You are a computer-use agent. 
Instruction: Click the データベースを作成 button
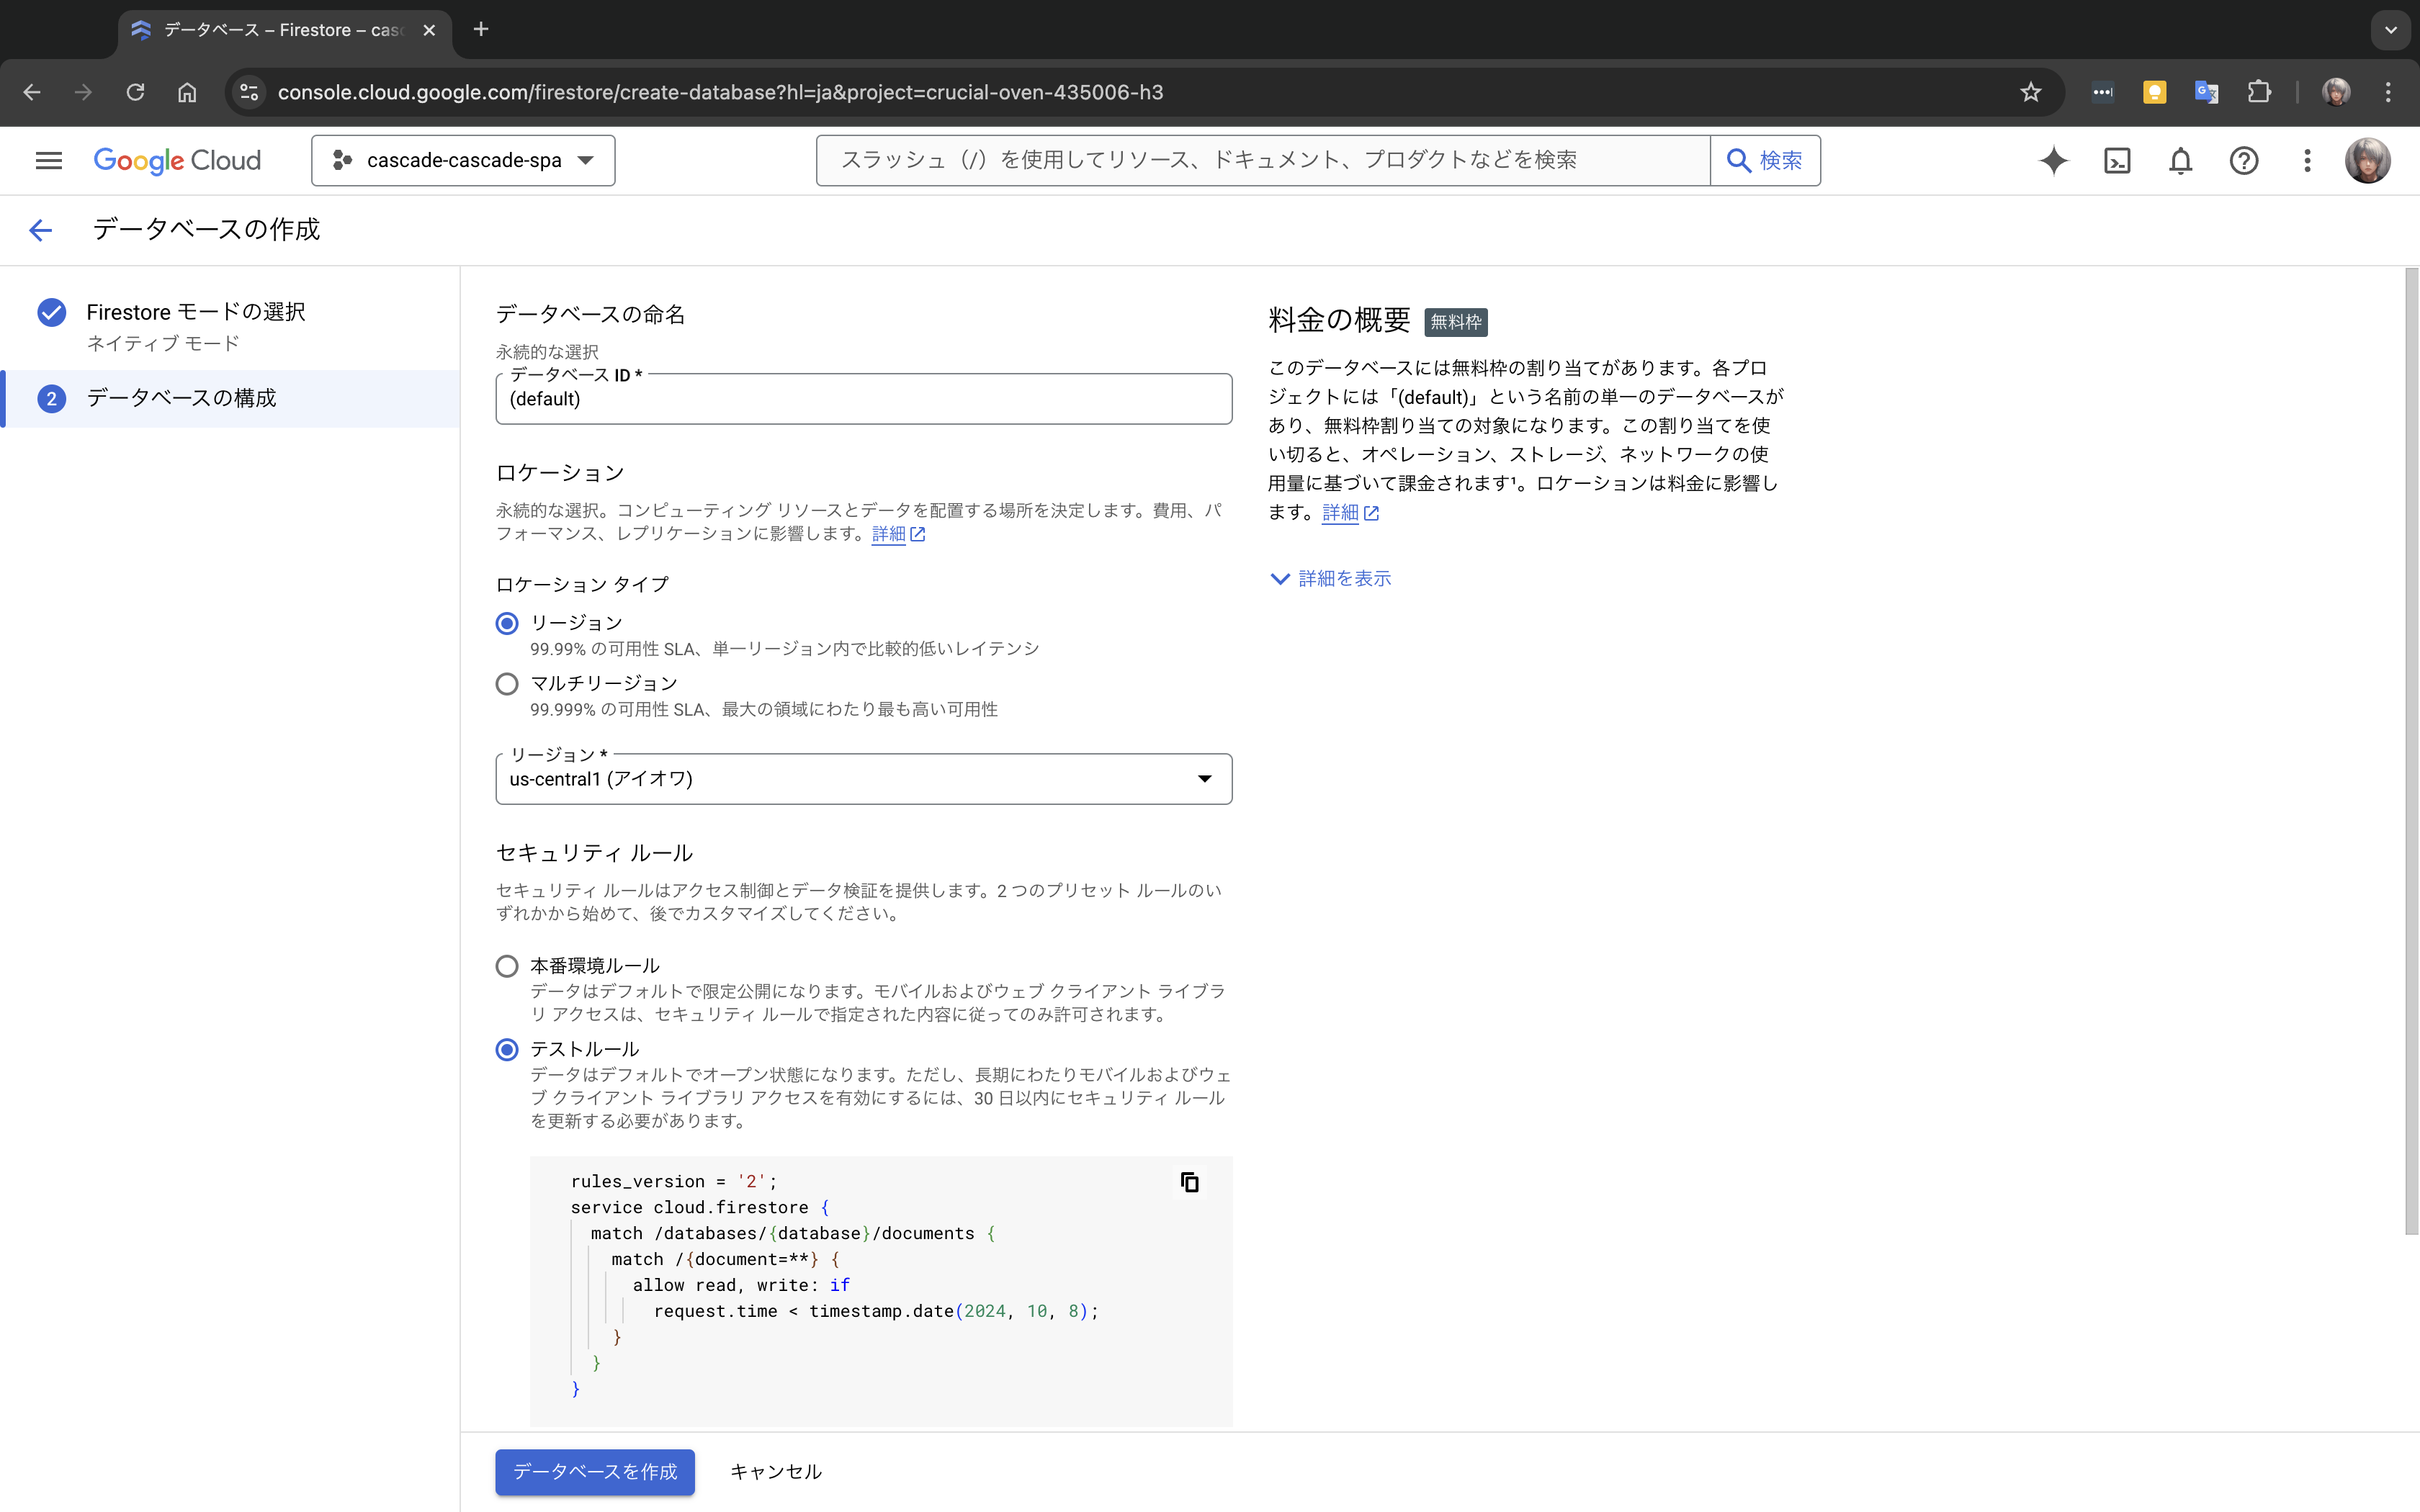[x=595, y=1472]
